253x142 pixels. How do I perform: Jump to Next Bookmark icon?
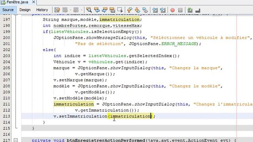coord(137,10)
